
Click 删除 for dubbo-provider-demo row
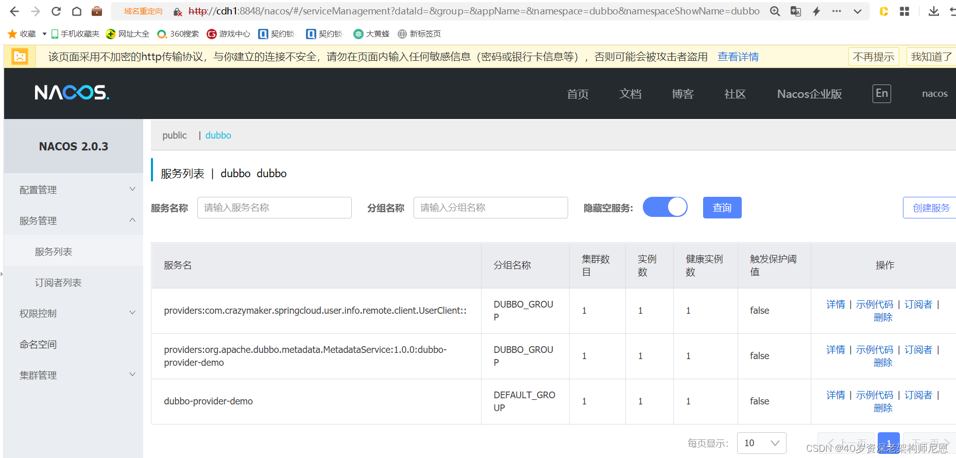pos(883,408)
